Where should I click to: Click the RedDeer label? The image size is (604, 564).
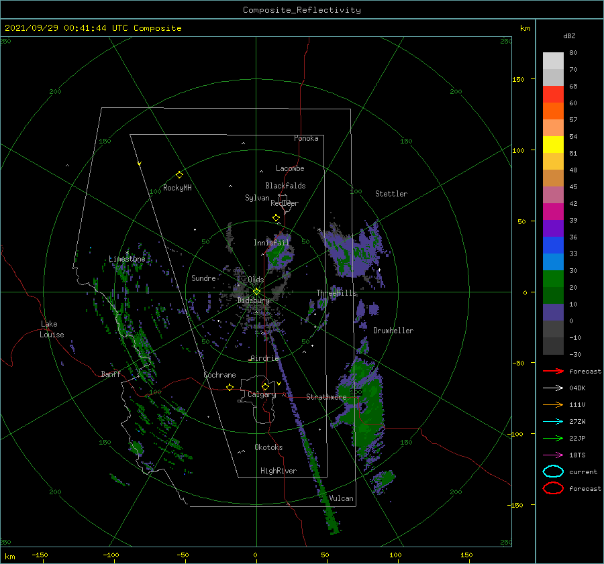click(285, 203)
